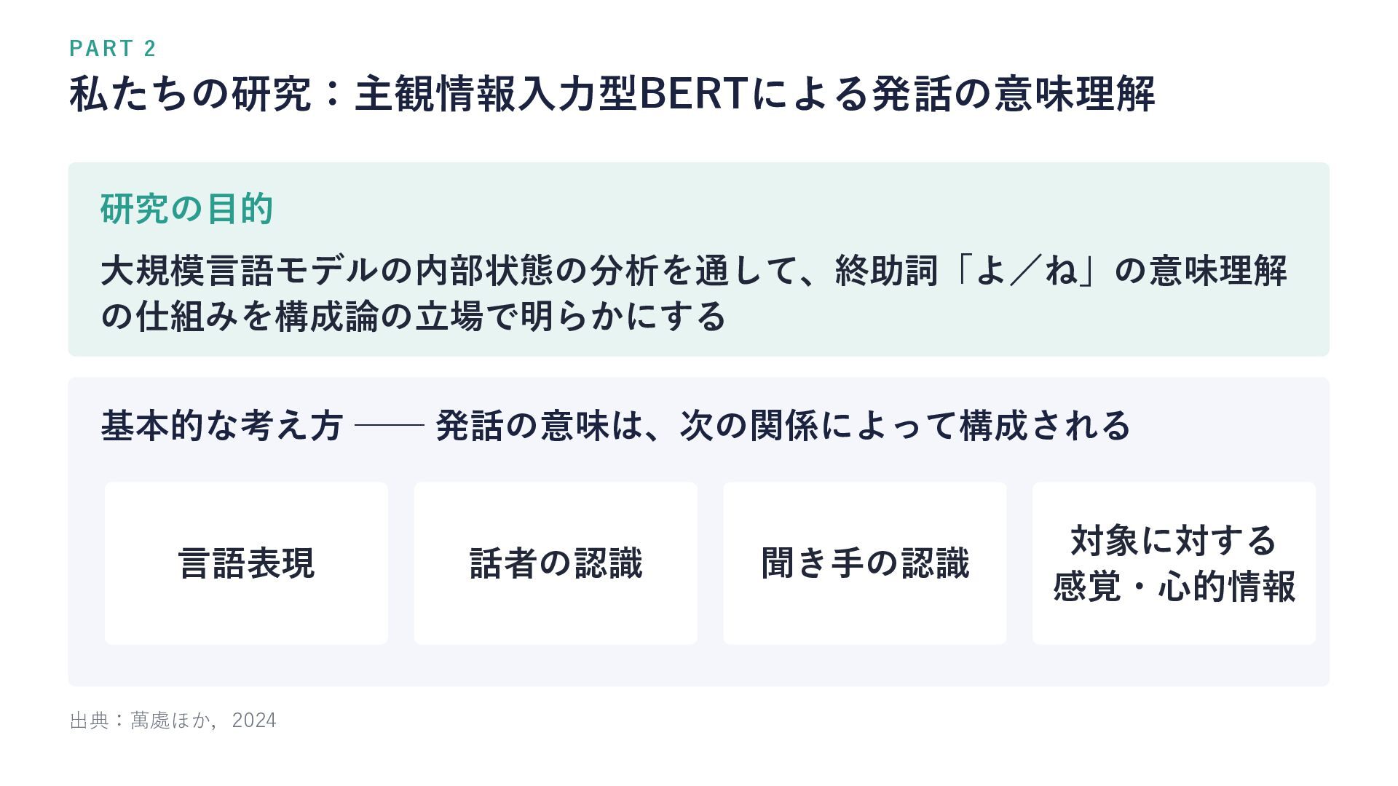Click the dash line after 基本的な考え方
The image size is (1398, 786).
pyautogui.click(x=389, y=425)
